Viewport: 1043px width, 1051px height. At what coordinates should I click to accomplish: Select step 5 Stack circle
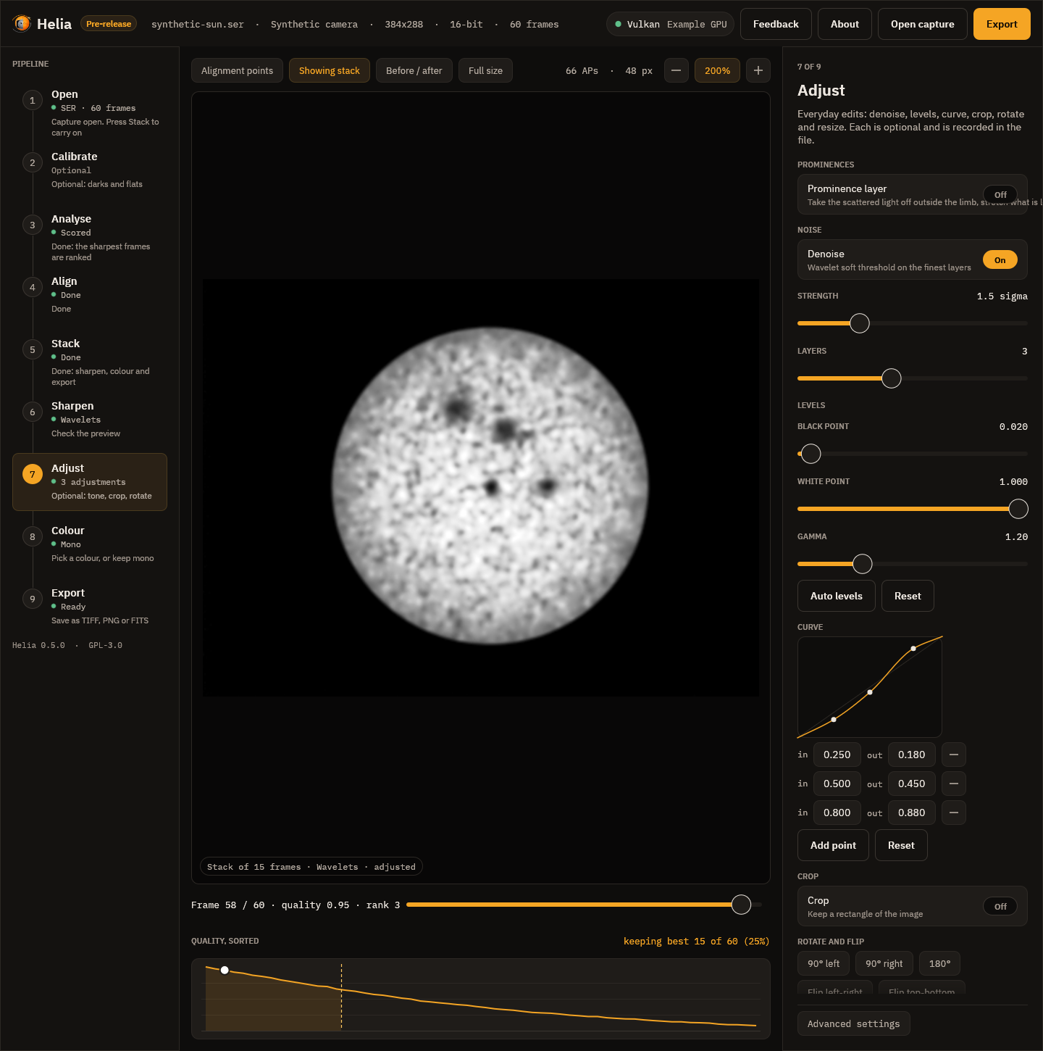32,349
